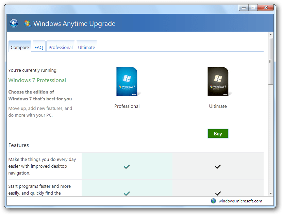
Task: Click the Windows flag logo in header
Action: (x=28, y=23)
